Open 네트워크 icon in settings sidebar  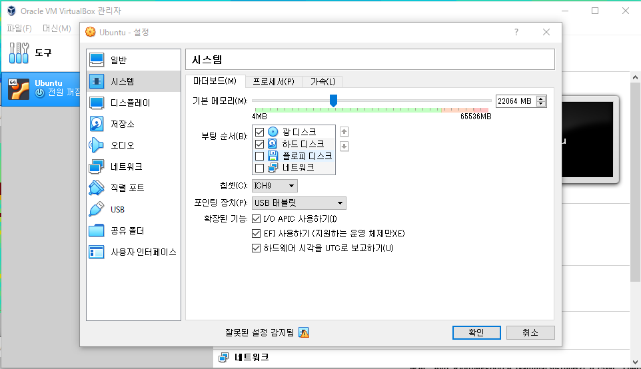click(97, 167)
